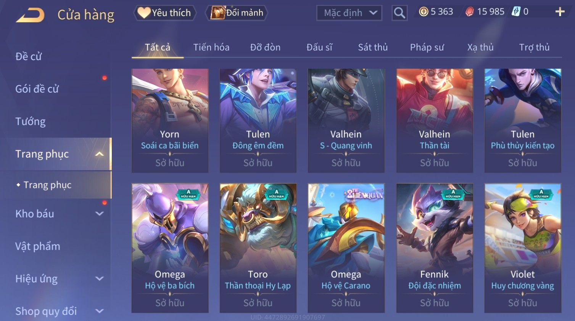Open Đổi mảnh fragment exchange button

click(x=237, y=13)
